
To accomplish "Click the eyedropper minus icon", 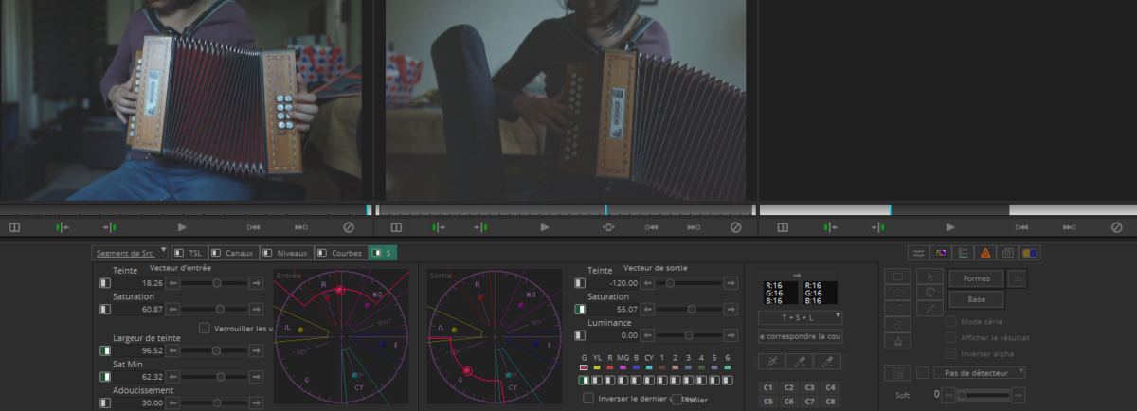I will [828, 362].
